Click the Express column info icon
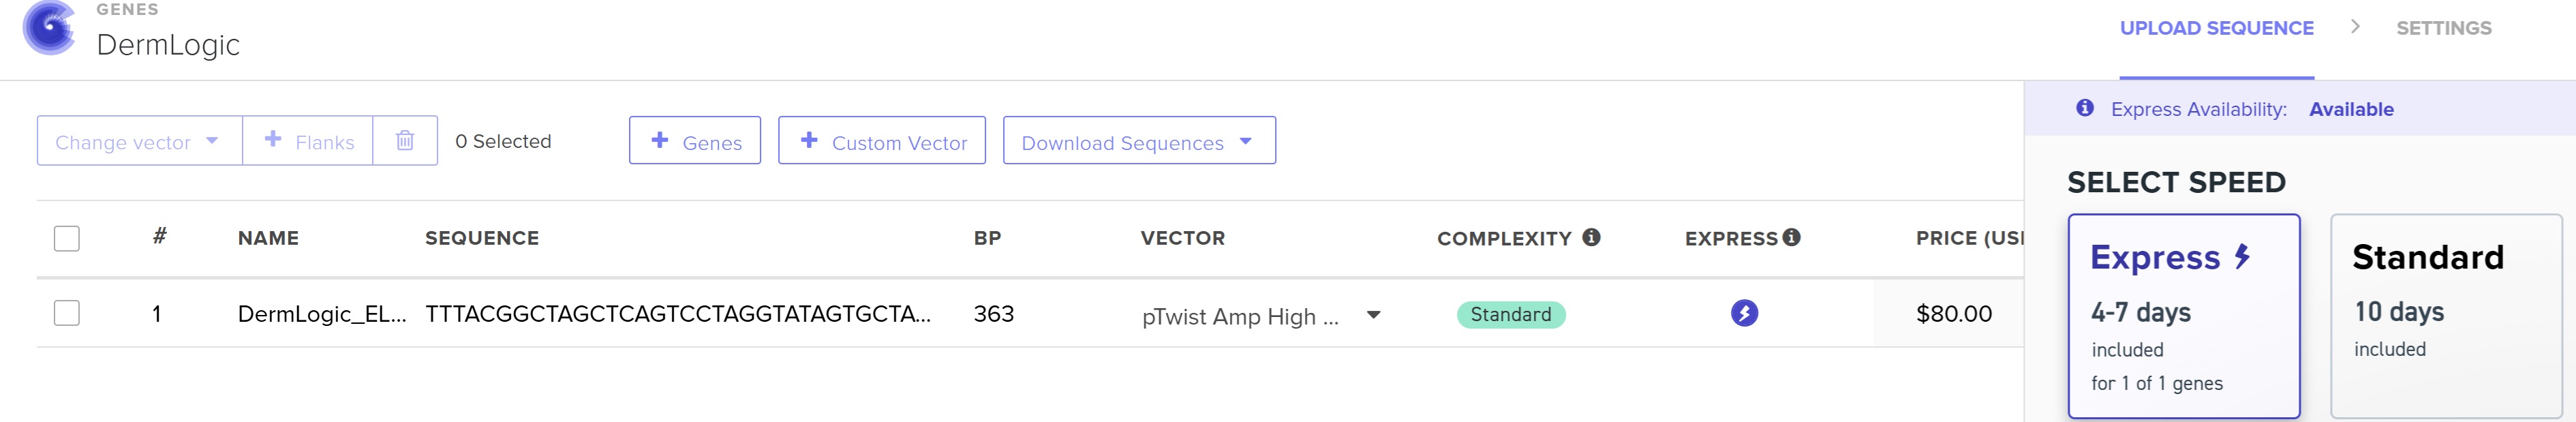The image size is (2576, 422). (x=1792, y=237)
